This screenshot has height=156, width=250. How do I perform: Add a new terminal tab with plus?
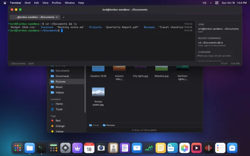[64, 17]
